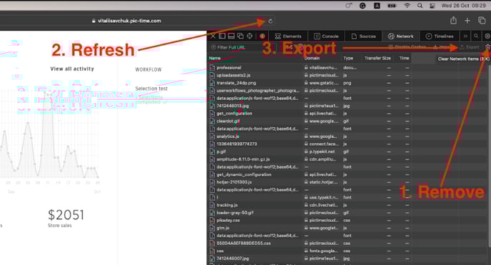Click the date and time clock
The width and height of the screenshot is (491, 265).
tap(463, 6)
